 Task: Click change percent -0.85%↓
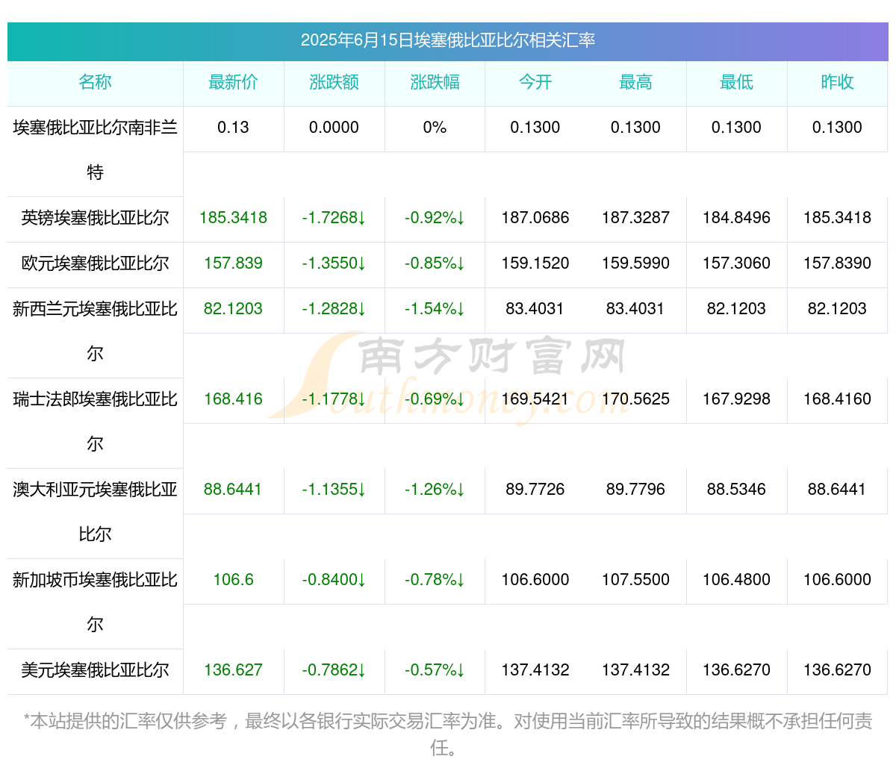tap(435, 263)
